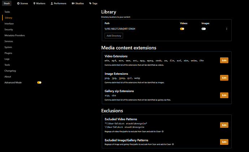Image resolution: width=249 pixels, height=152 pixels.
Task: Edit the Video Extensions list
Action: click(x=224, y=60)
